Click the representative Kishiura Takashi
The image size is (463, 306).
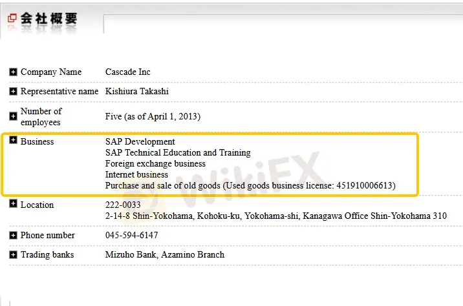pos(137,92)
